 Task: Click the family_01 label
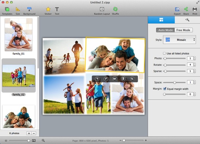pyautogui.click(x=19, y=53)
